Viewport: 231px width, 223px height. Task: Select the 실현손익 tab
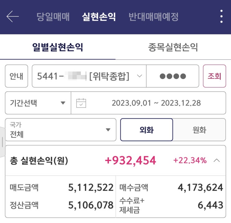99,17
